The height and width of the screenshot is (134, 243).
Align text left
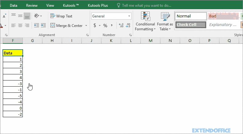(x=14, y=25)
